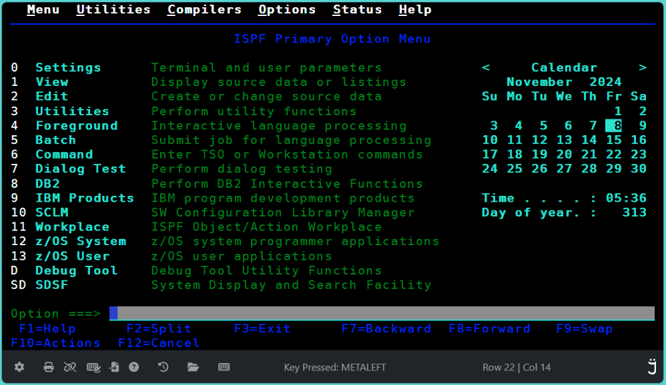Click F8=Forward function key

[x=490, y=328]
